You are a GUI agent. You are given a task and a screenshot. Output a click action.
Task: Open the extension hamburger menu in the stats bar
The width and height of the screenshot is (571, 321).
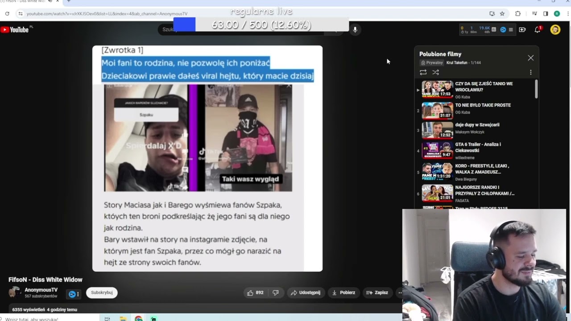coord(511,30)
